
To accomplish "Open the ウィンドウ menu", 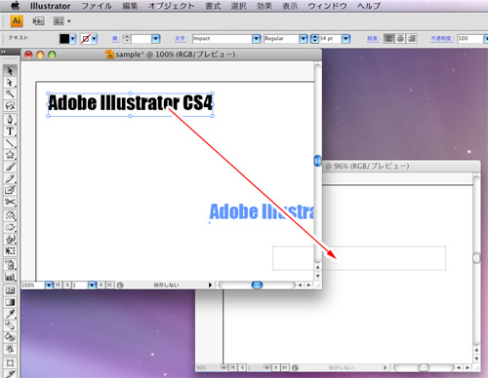I will point(327,6).
